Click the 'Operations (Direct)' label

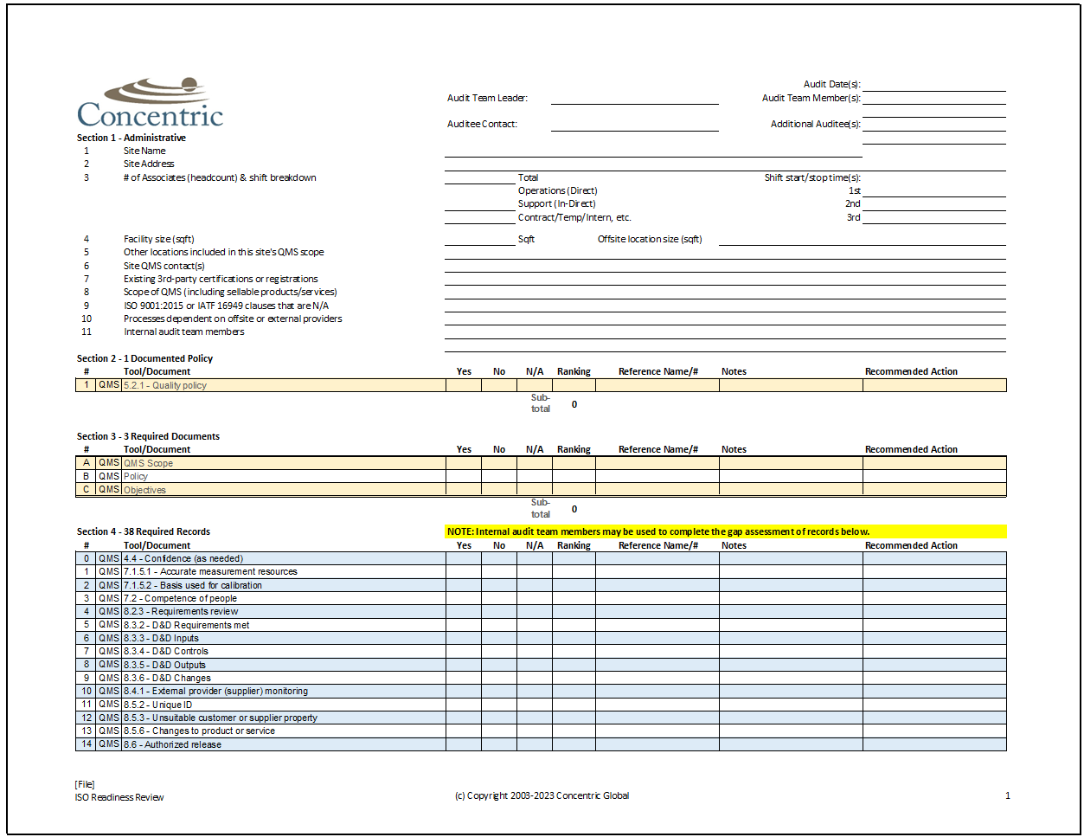(x=558, y=190)
